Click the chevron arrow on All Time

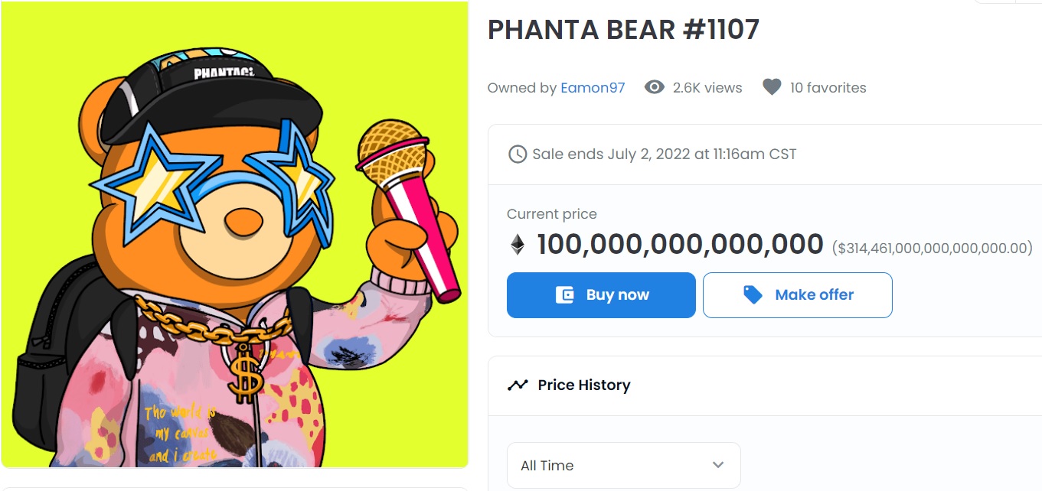(717, 465)
